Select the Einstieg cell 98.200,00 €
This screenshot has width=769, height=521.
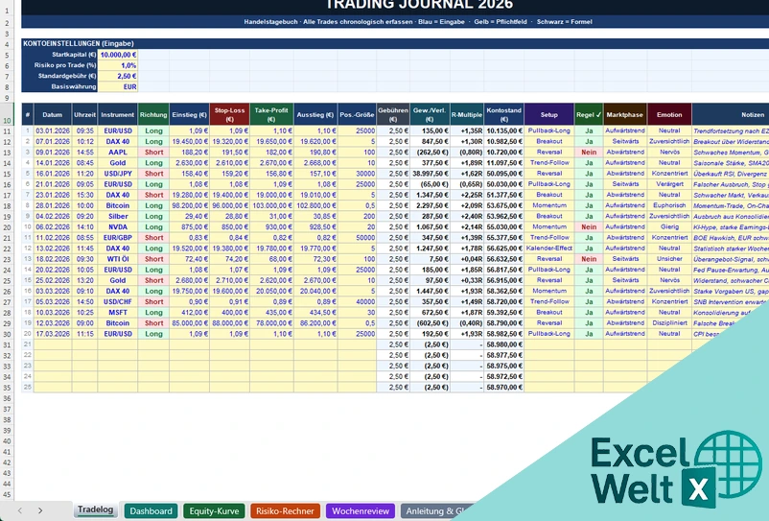(x=189, y=205)
